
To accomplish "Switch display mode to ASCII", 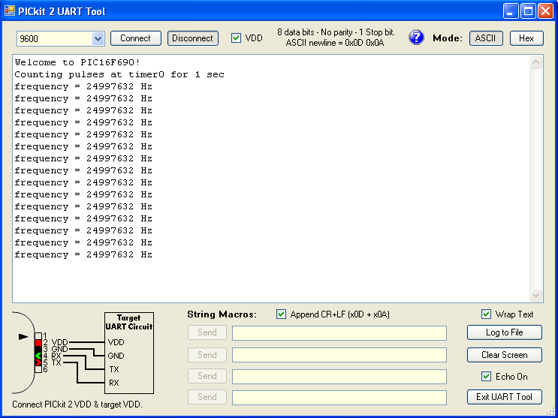I will 486,38.
